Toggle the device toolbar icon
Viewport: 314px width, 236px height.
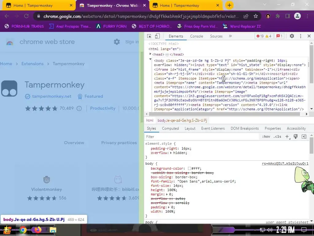tap(157, 36)
